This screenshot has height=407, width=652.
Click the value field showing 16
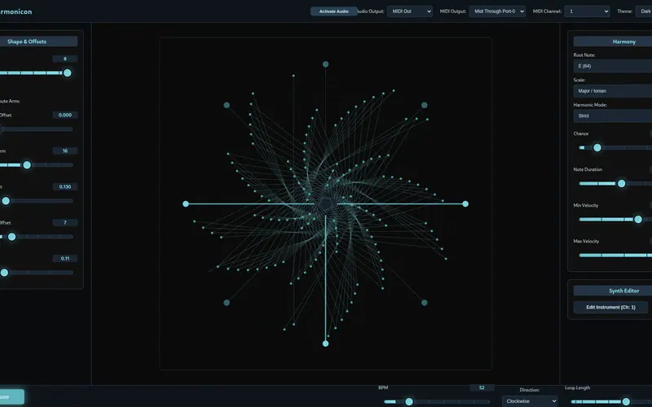65,151
